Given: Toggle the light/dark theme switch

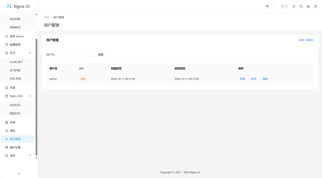Looking at the screenshot, I should point(284,6).
